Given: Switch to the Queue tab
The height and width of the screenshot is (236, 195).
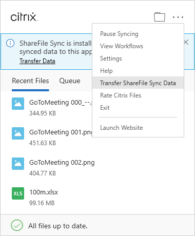Looking at the screenshot, I should click(x=70, y=81).
